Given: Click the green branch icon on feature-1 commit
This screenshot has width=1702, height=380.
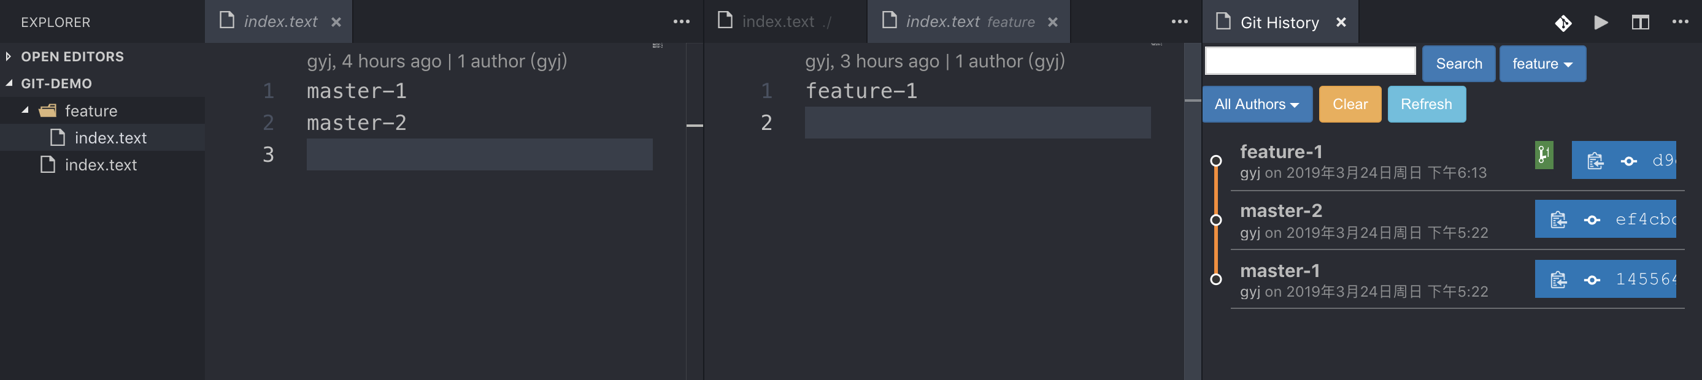Looking at the screenshot, I should click(x=1544, y=156).
